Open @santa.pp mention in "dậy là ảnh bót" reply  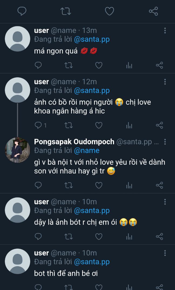pyautogui.click(x=92, y=211)
